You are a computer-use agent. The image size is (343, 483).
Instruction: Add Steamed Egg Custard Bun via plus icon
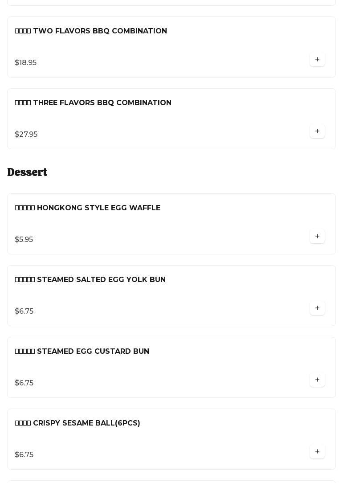click(x=317, y=380)
